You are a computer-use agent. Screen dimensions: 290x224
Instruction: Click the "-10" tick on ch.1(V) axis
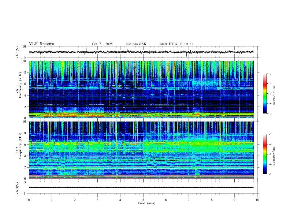coord(24,58)
